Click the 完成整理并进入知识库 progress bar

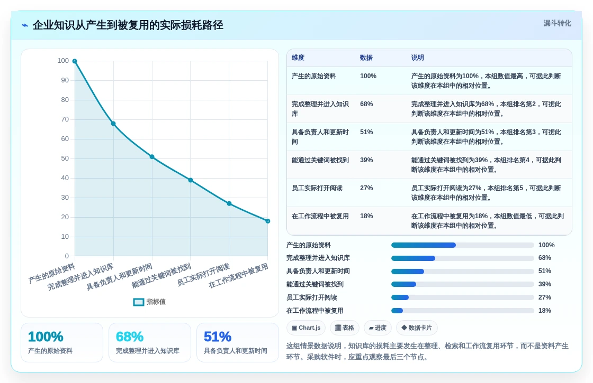tap(463, 258)
